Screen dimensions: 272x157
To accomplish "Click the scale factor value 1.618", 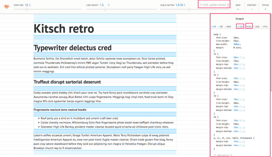I will (x=179, y=5).
